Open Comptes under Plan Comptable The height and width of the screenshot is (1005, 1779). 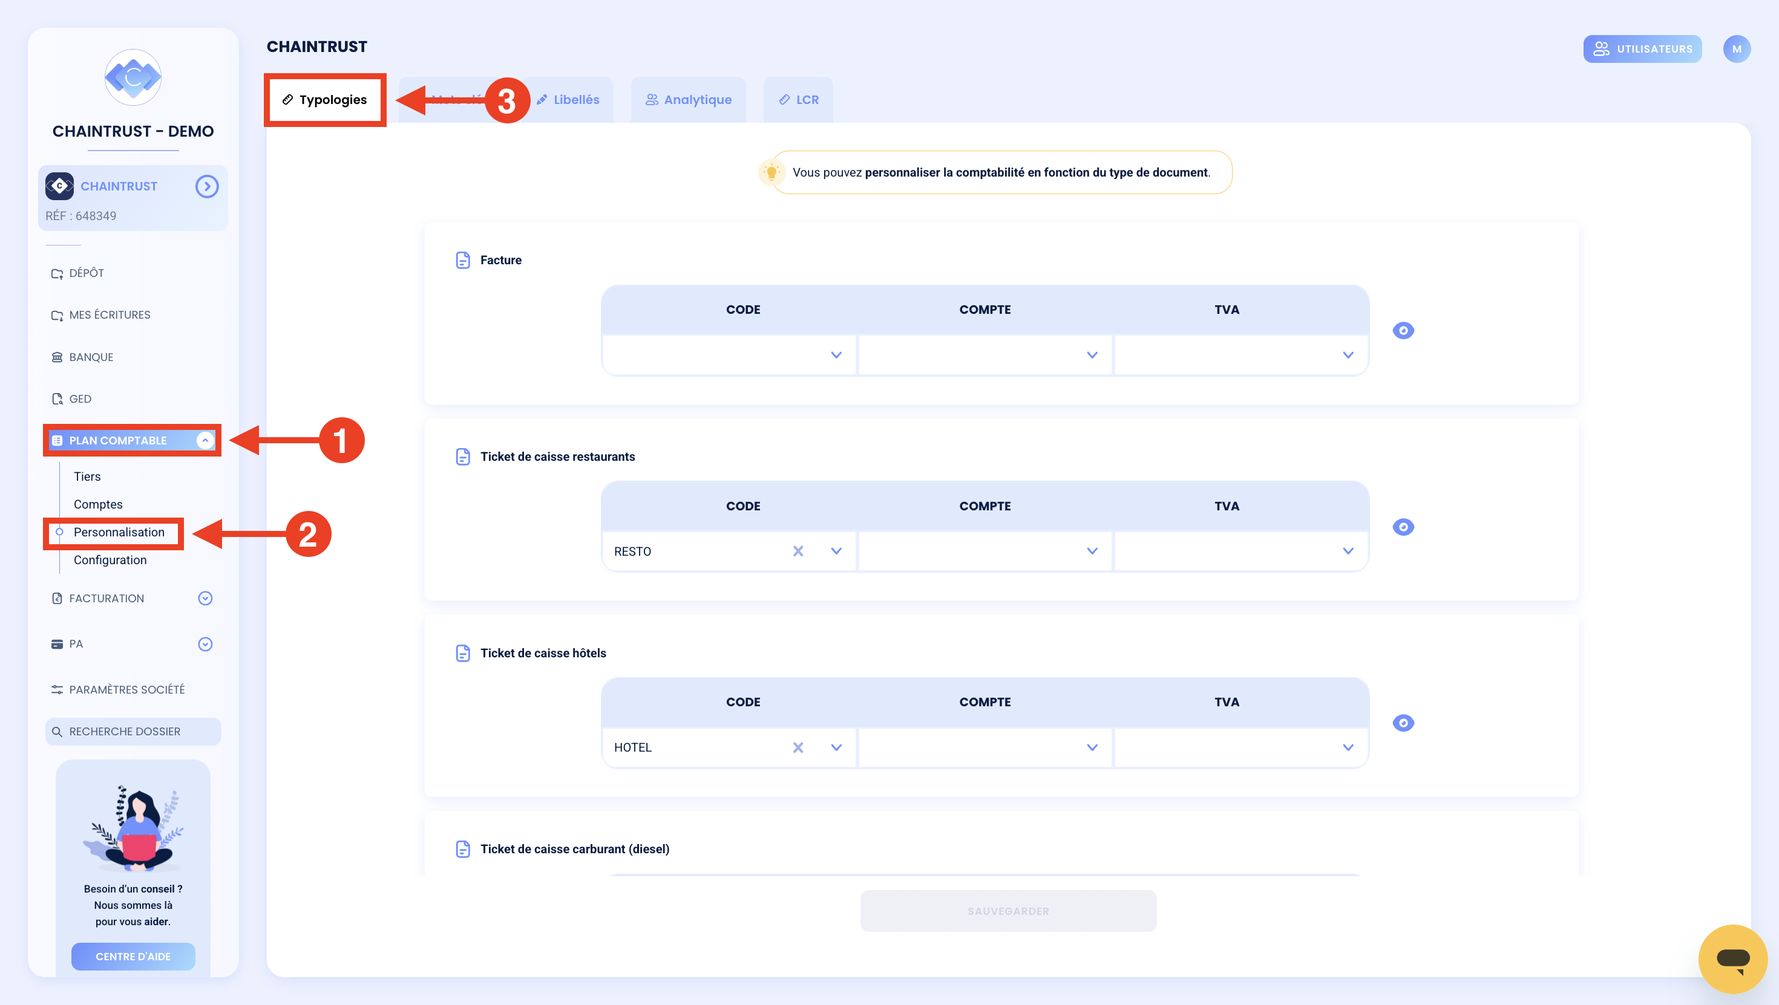point(98,504)
